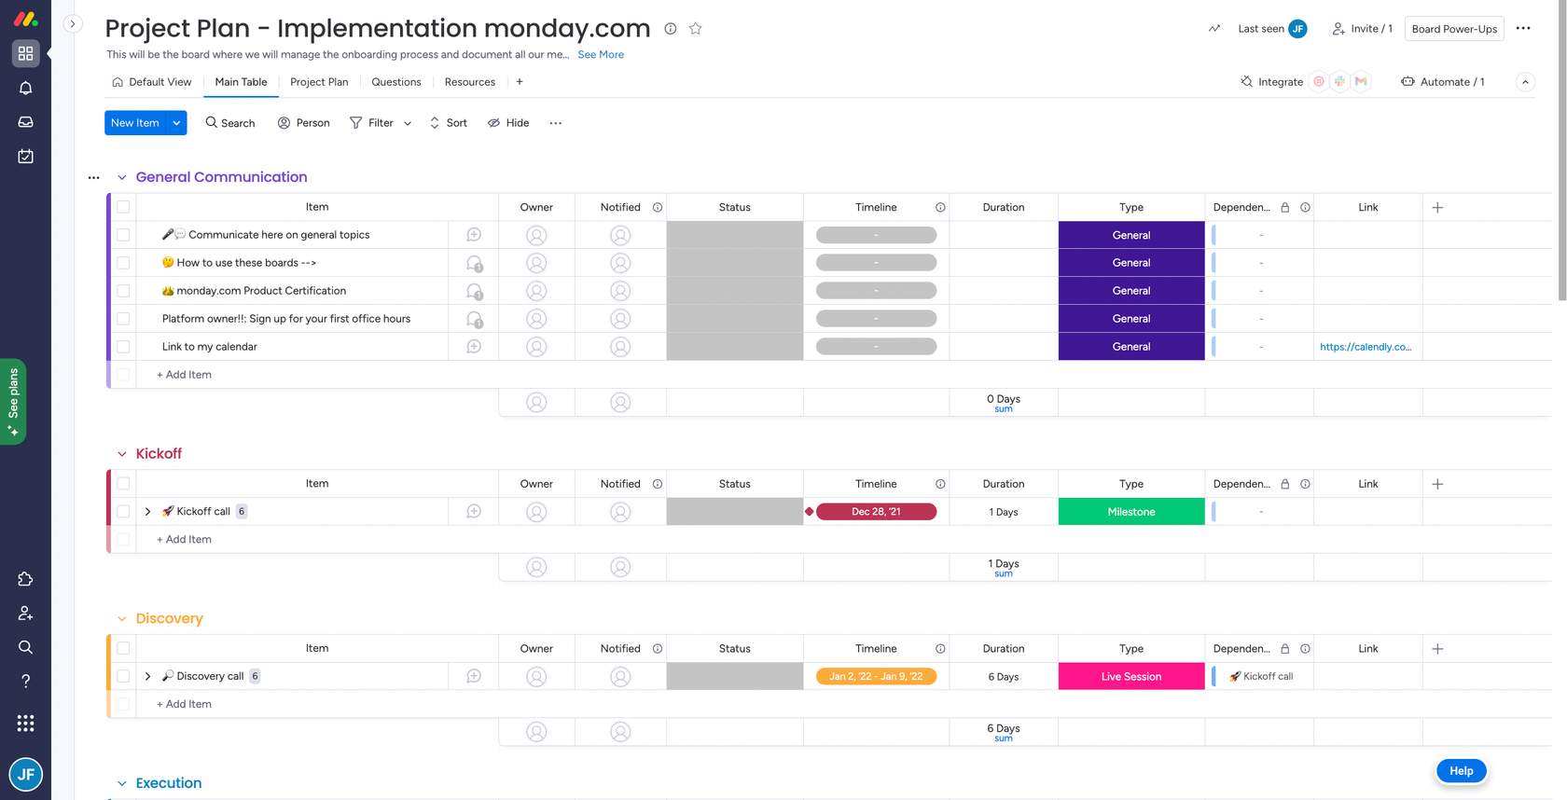Image resolution: width=1567 pixels, height=800 pixels.
Task: Check the Link to my calendar row
Action: point(123,347)
